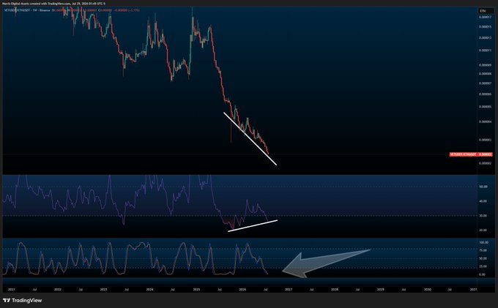Click the 2022 label on time axis
The width and height of the screenshot is (498, 308).
57,290
